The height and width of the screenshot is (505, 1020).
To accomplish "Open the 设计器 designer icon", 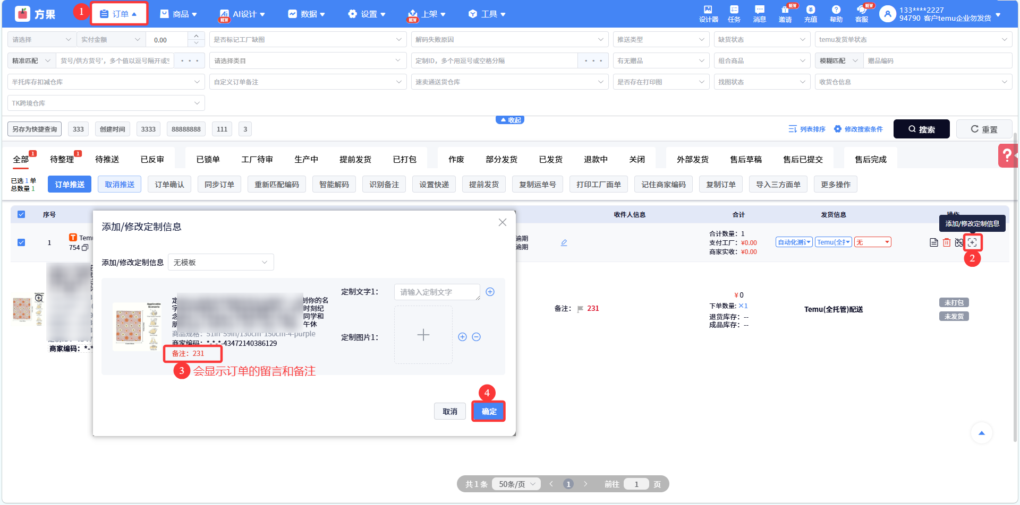I will [x=708, y=13].
